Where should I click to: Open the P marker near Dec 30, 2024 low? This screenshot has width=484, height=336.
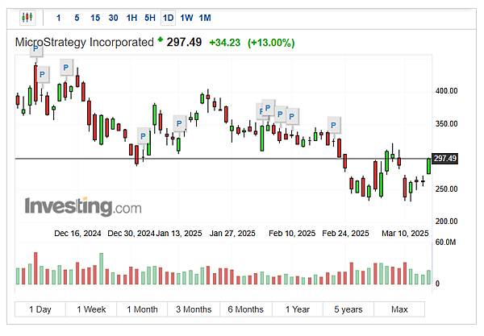pos(143,136)
